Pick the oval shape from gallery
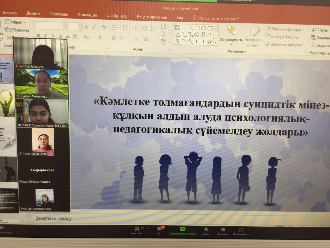The height and width of the screenshot is (248, 330). [203, 28]
